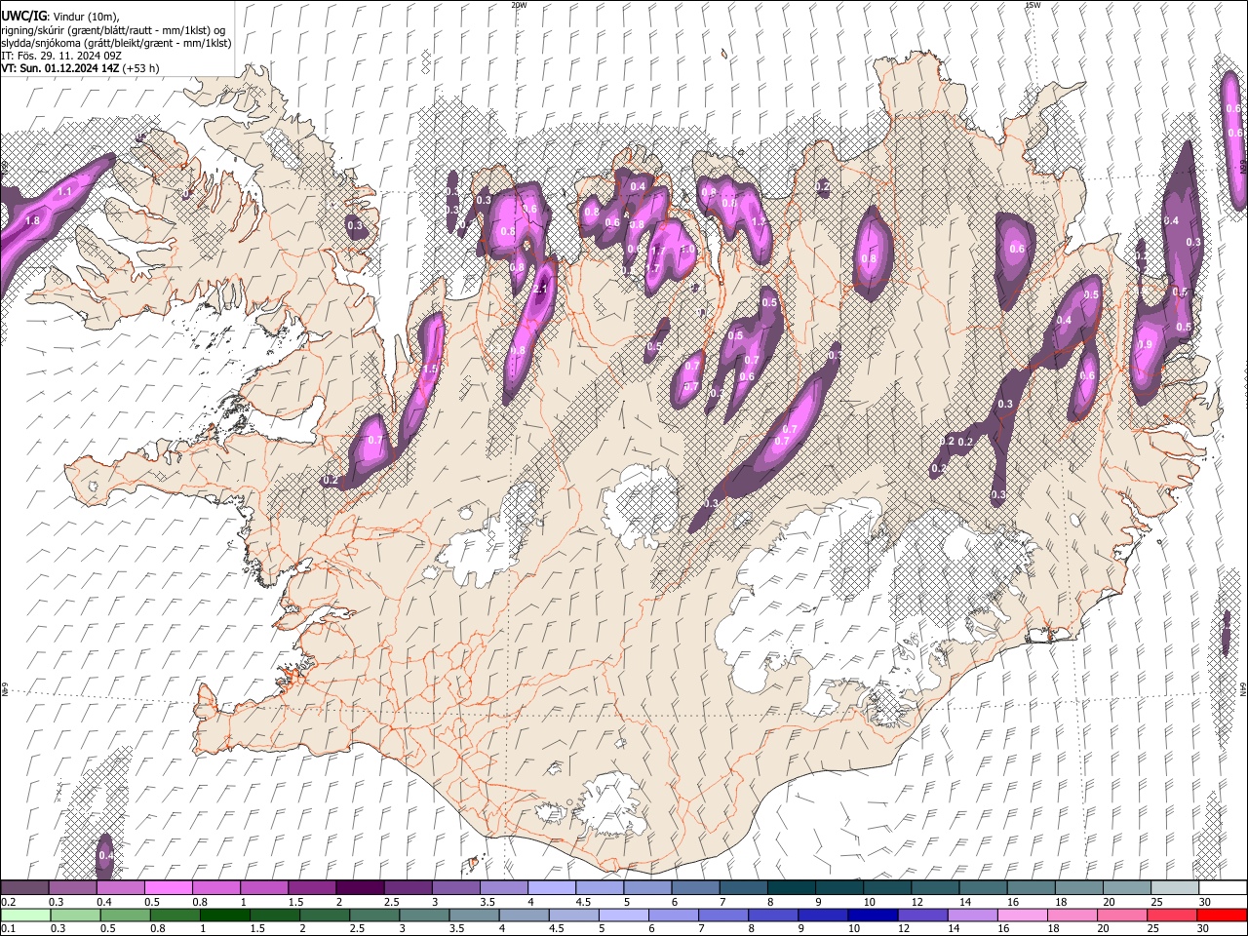1248x936 pixels.
Task: Click the 'slydda/snjókoma' legend description line
Action: pos(116,43)
